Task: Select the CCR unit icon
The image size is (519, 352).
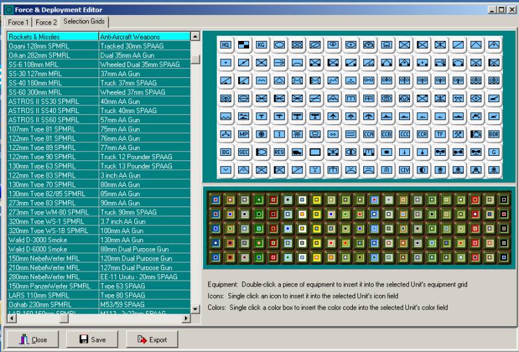Action: (422, 134)
